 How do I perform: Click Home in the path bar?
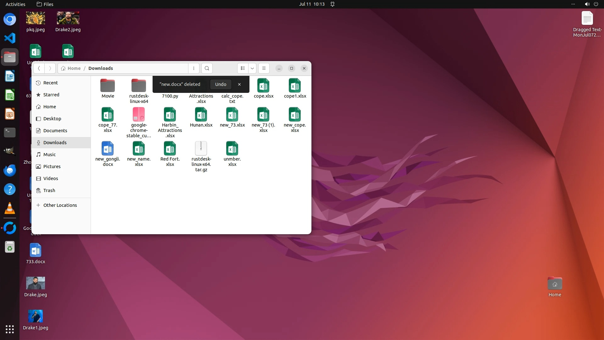click(74, 68)
